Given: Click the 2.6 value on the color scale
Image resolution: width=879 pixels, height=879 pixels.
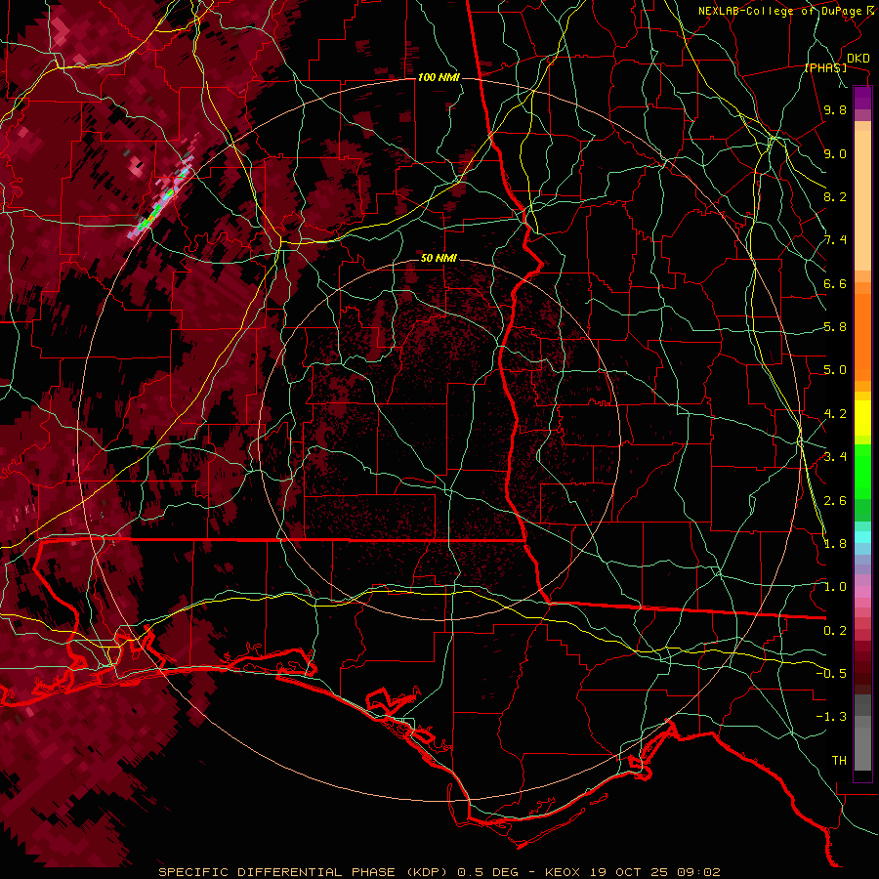Looking at the screenshot, I should [x=835, y=500].
